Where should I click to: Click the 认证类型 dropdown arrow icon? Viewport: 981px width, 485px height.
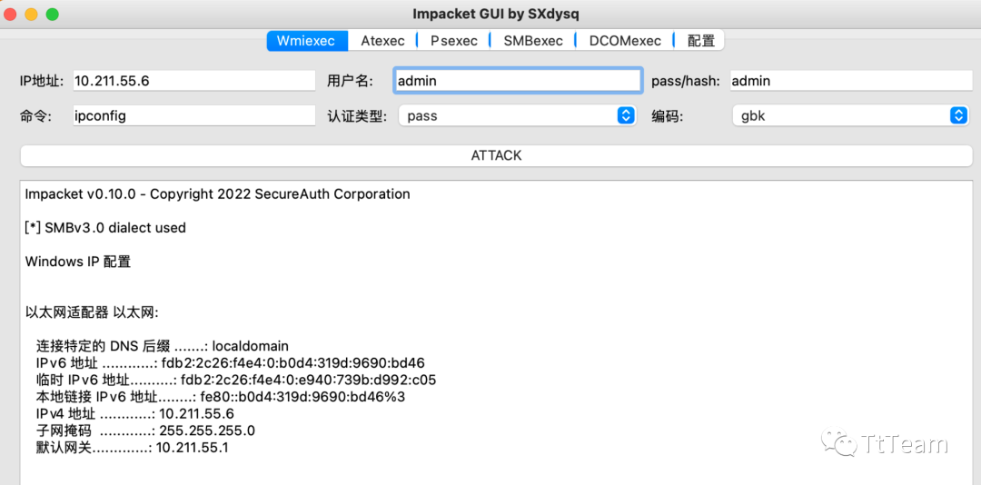tap(626, 116)
